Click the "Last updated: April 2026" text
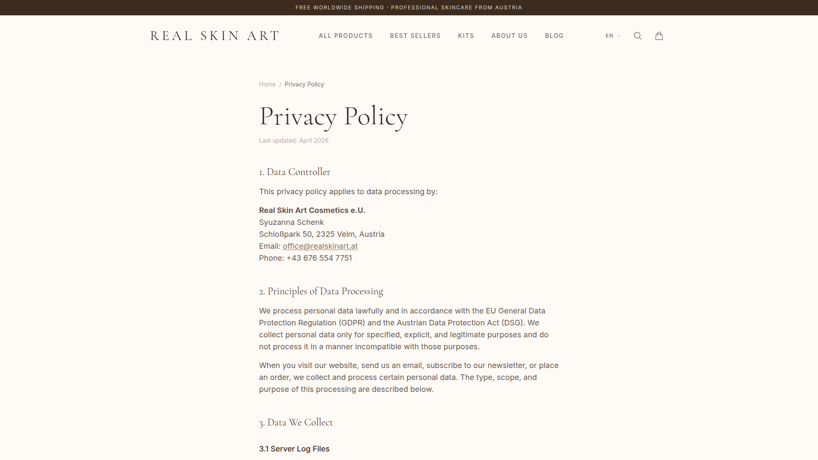 pos(294,141)
